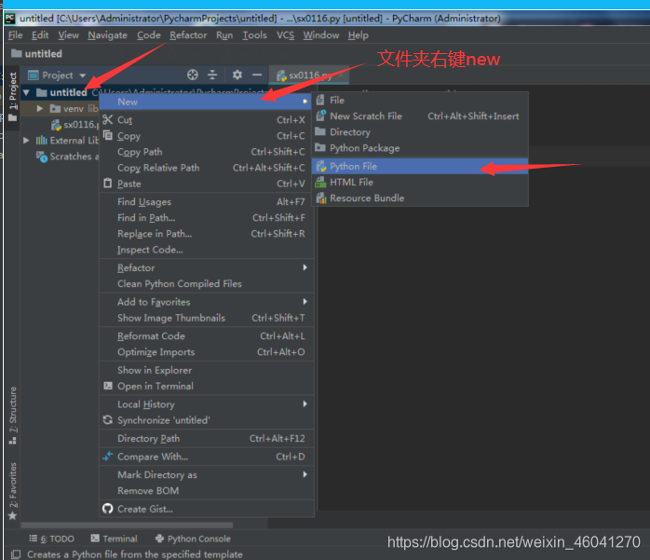The height and width of the screenshot is (560, 650).
Task: Click the collapse all icon in Project panel
Action: [212, 75]
